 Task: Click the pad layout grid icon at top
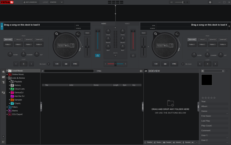115,2
